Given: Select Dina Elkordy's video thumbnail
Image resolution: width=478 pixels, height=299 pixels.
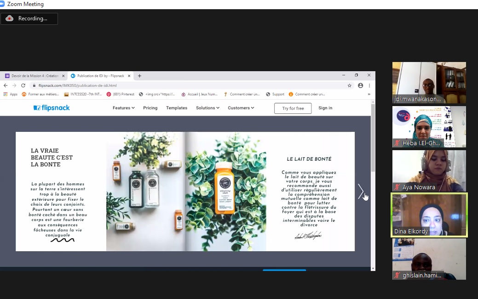Looking at the screenshot, I should coord(429,215).
